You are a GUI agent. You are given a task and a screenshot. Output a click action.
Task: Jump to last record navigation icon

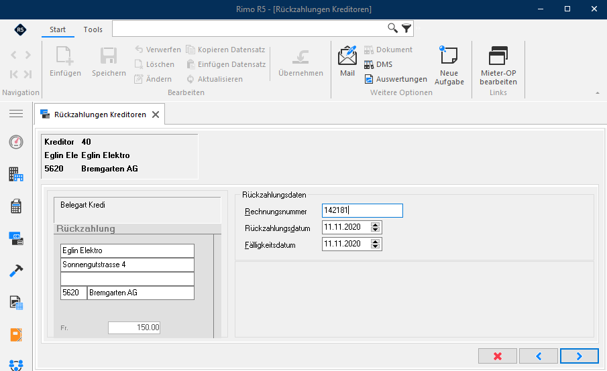(x=27, y=74)
